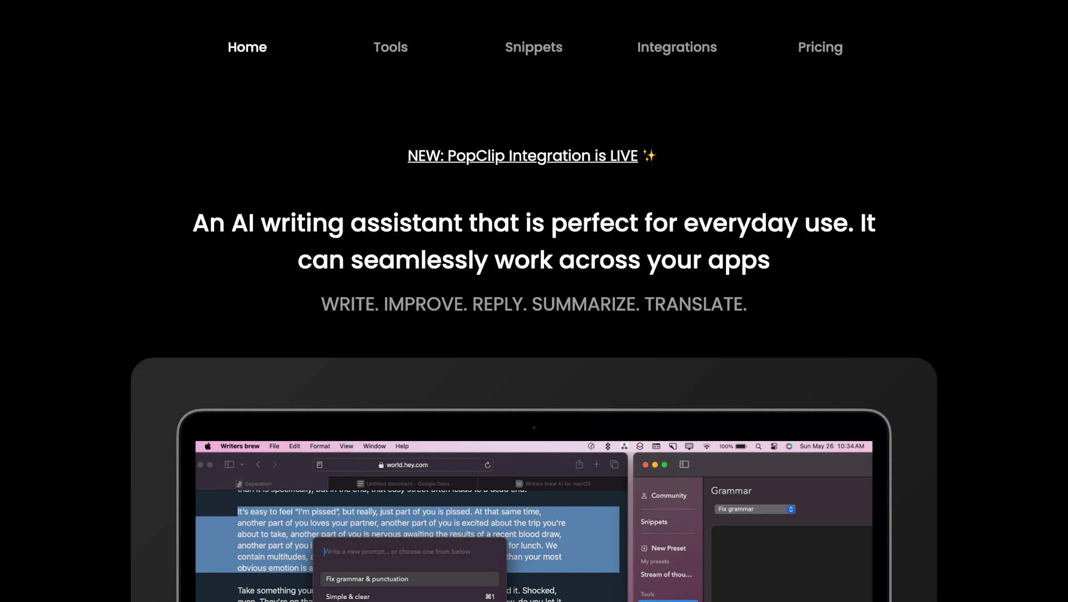1068x602 pixels.
Task: Click the Siri icon in menu bar
Action: coord(789,446)
